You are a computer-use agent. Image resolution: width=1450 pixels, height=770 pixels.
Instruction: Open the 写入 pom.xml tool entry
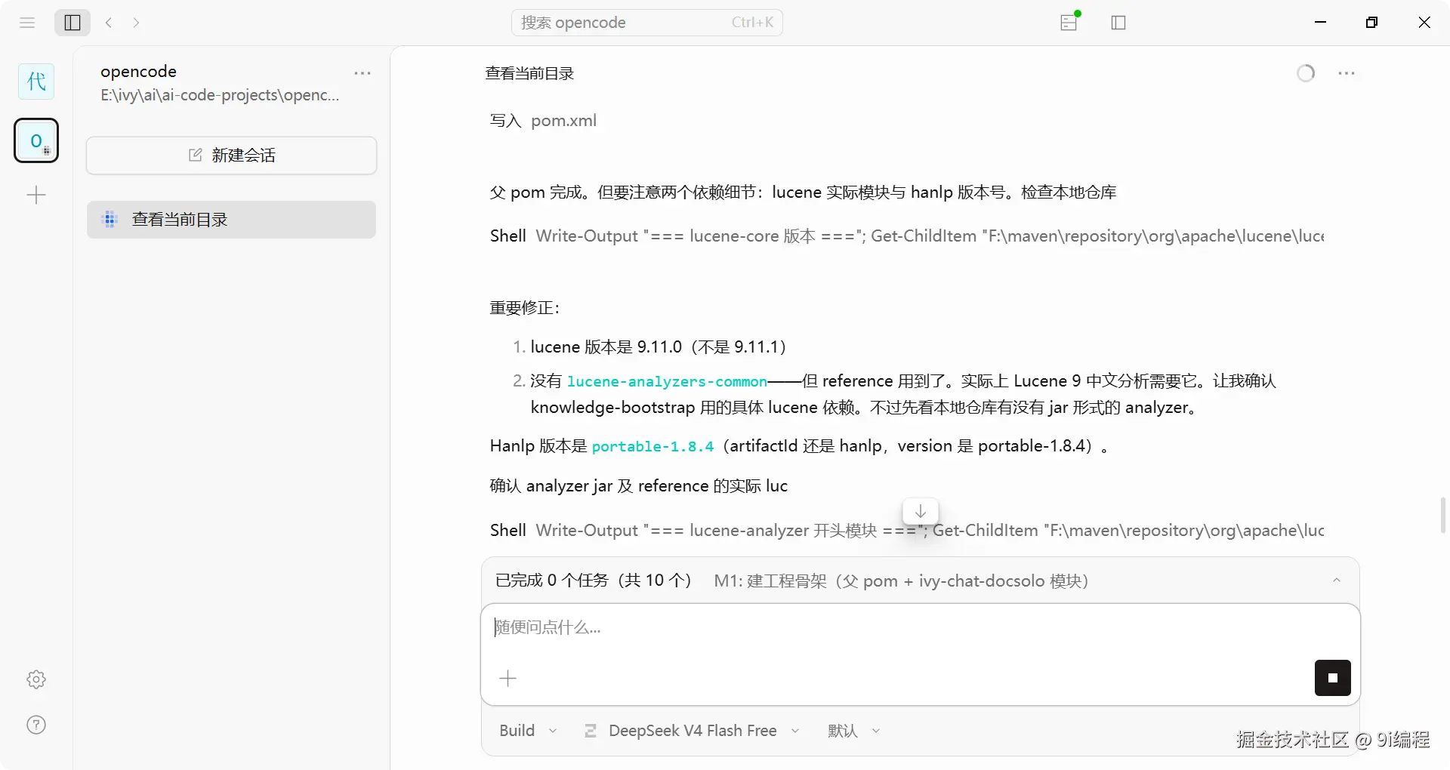[x=543, y=121]
